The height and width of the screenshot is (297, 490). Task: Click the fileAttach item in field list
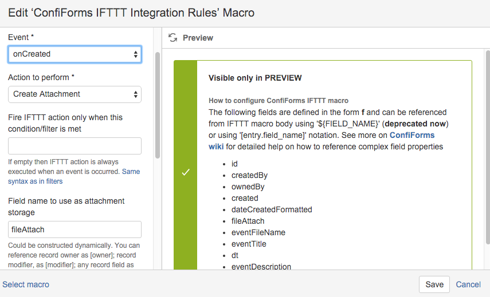248,221
